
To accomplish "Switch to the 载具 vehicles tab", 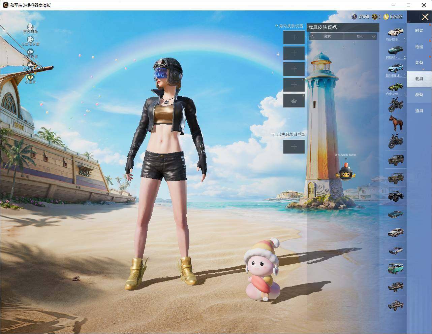I will tap(419, 79).
